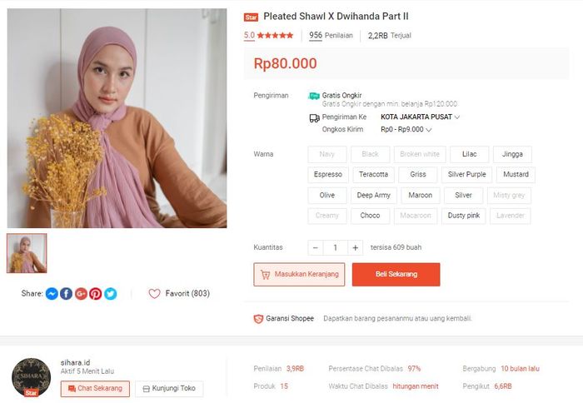Screen dimensions: 583x403
Task: Expand the Kota Jakarta Pusat destination dropdown
Action: point(457,117)
